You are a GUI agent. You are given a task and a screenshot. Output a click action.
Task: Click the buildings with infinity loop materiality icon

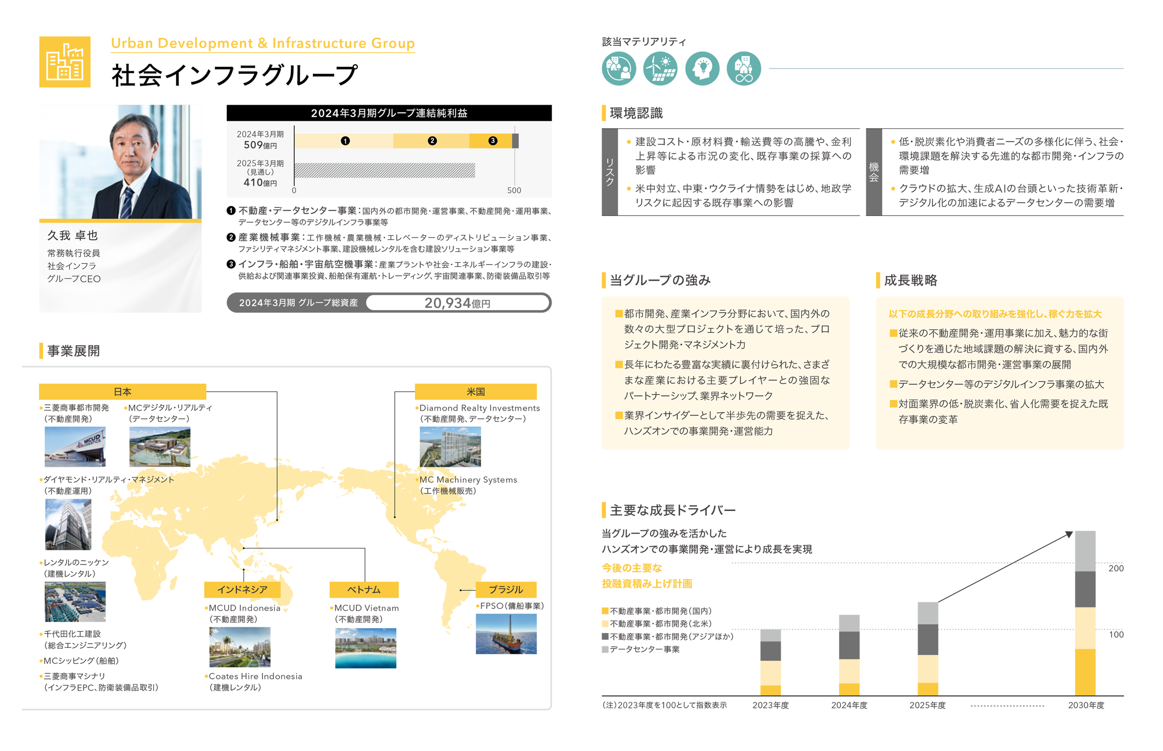click(743, 69)
